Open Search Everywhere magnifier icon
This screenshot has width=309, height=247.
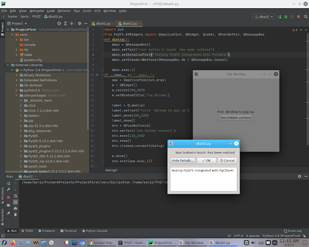point(306,17)
